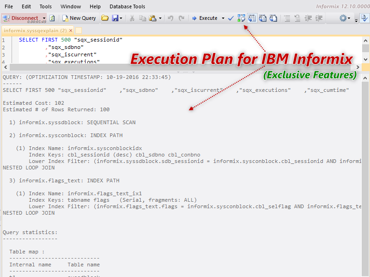
Task: Click the save floppy disk icon
Action: tap(115, 18)
